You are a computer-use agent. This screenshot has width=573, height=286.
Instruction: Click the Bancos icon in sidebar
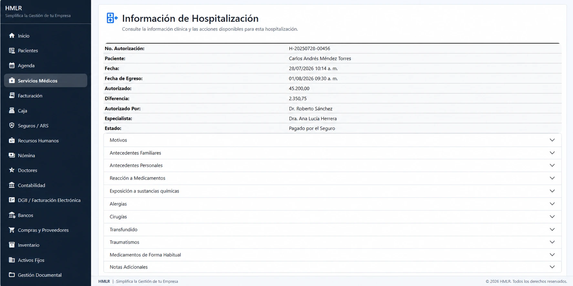point(12,215)
